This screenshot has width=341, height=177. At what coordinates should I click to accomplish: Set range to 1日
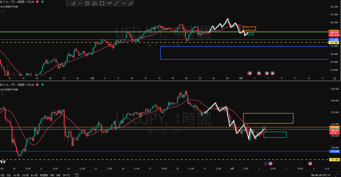click(2, 175)
